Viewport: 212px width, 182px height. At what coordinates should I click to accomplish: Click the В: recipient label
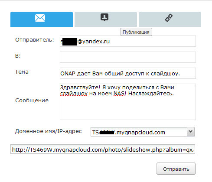pyautogui.click(x=18, y=56)
